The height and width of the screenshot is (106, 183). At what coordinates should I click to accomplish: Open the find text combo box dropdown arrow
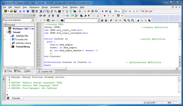pos(99,20)
